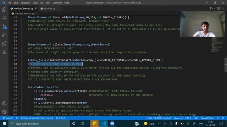Change the MagicPython language mode
This screenshot has height=127, width=227.
[207, 118]
